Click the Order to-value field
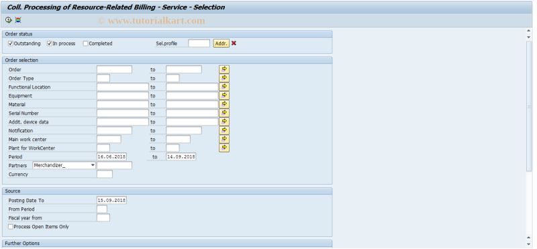 click(x=184, y=70)
